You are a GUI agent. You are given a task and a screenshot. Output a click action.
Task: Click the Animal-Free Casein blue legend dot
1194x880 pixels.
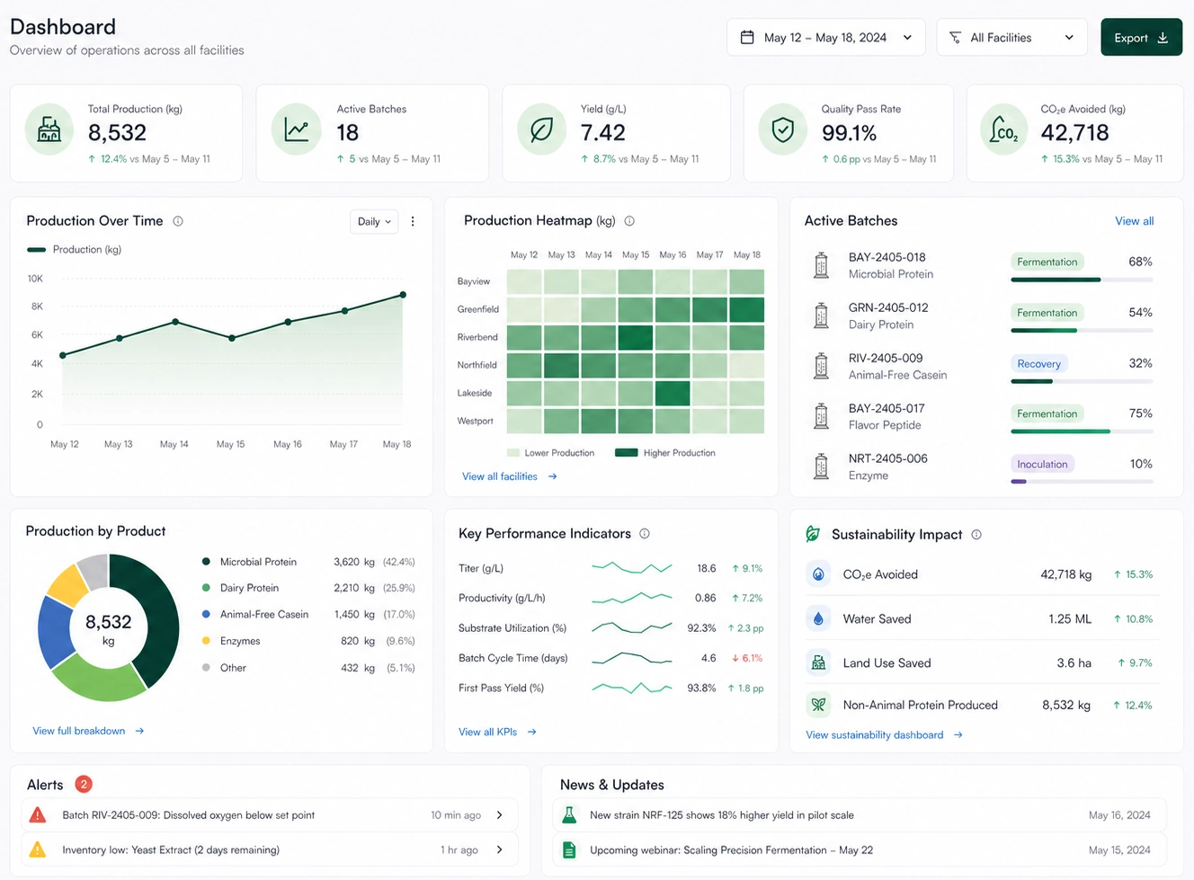[206, 615]
